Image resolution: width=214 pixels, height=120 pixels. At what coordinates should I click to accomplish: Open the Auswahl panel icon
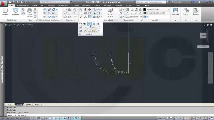pos(176,12)
